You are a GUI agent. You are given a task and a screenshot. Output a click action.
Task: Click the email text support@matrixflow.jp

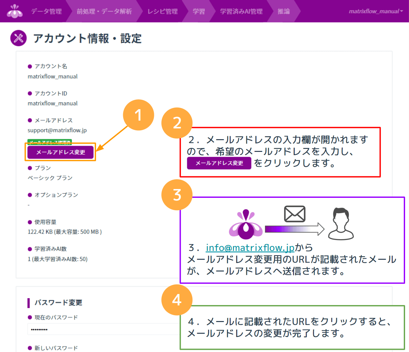click(57, 130)
